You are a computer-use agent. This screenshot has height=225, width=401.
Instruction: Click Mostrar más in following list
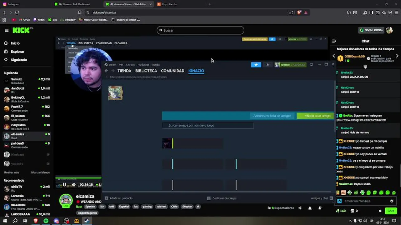(x=11, y=172)
